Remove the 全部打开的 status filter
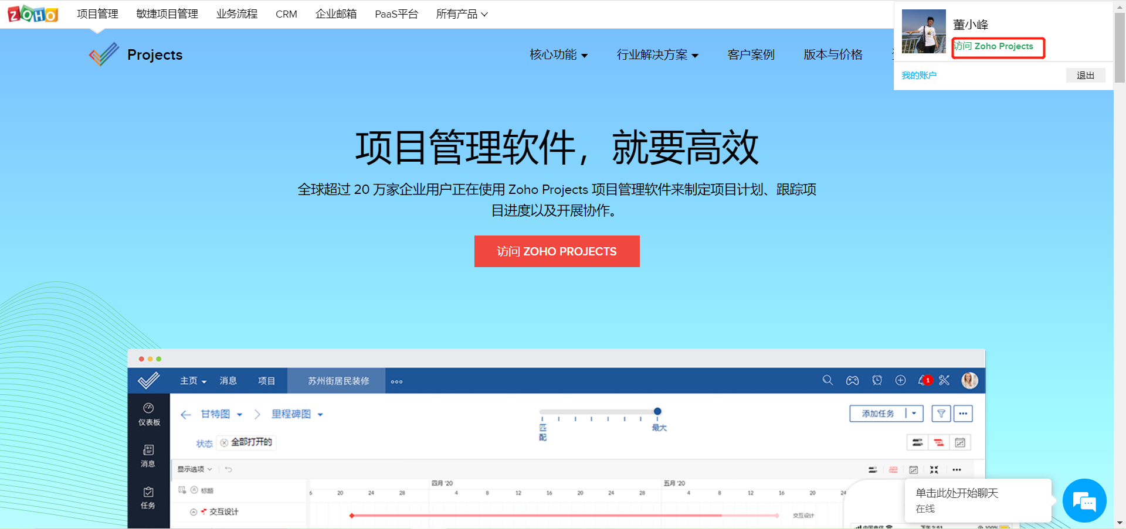1126x529 pixels. 224,443
